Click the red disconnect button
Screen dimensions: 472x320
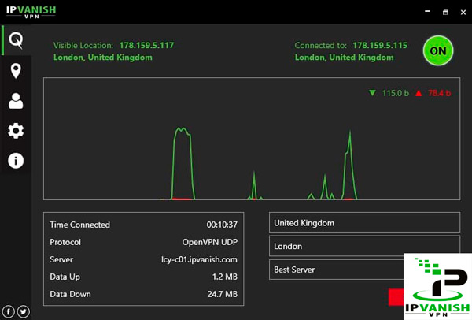pos(396,297)
